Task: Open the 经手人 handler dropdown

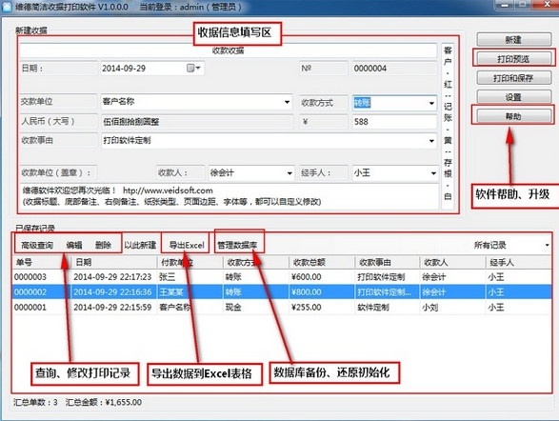Action: coord(433,173)
